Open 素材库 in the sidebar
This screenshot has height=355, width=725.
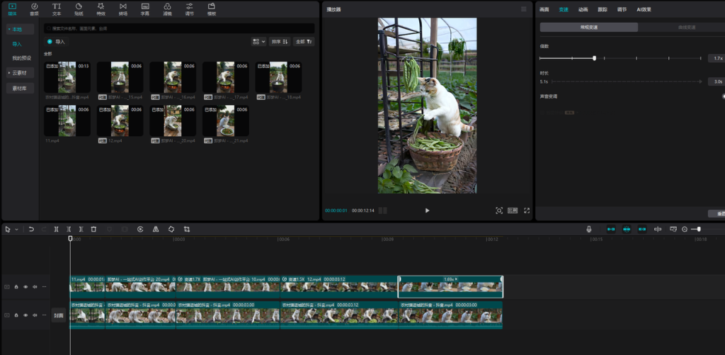pos(20,89)
